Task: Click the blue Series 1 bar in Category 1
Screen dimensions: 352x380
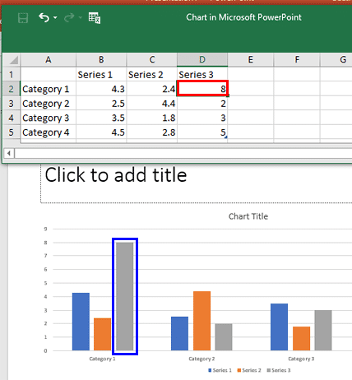Action: pos(81,322)
